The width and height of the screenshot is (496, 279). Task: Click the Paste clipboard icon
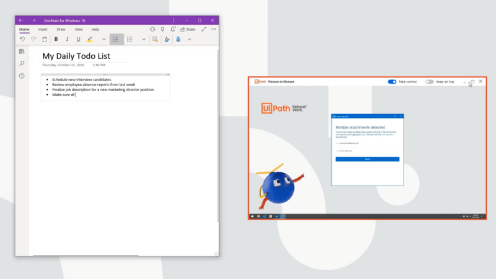pyautogui.click(x=45, y=39)
